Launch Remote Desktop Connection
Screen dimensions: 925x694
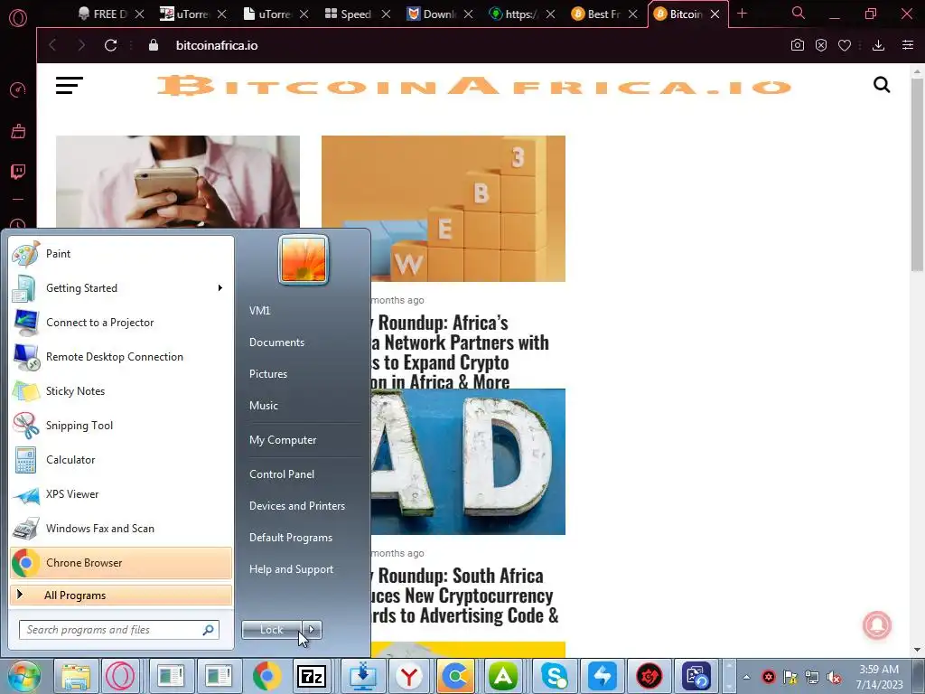121,356
